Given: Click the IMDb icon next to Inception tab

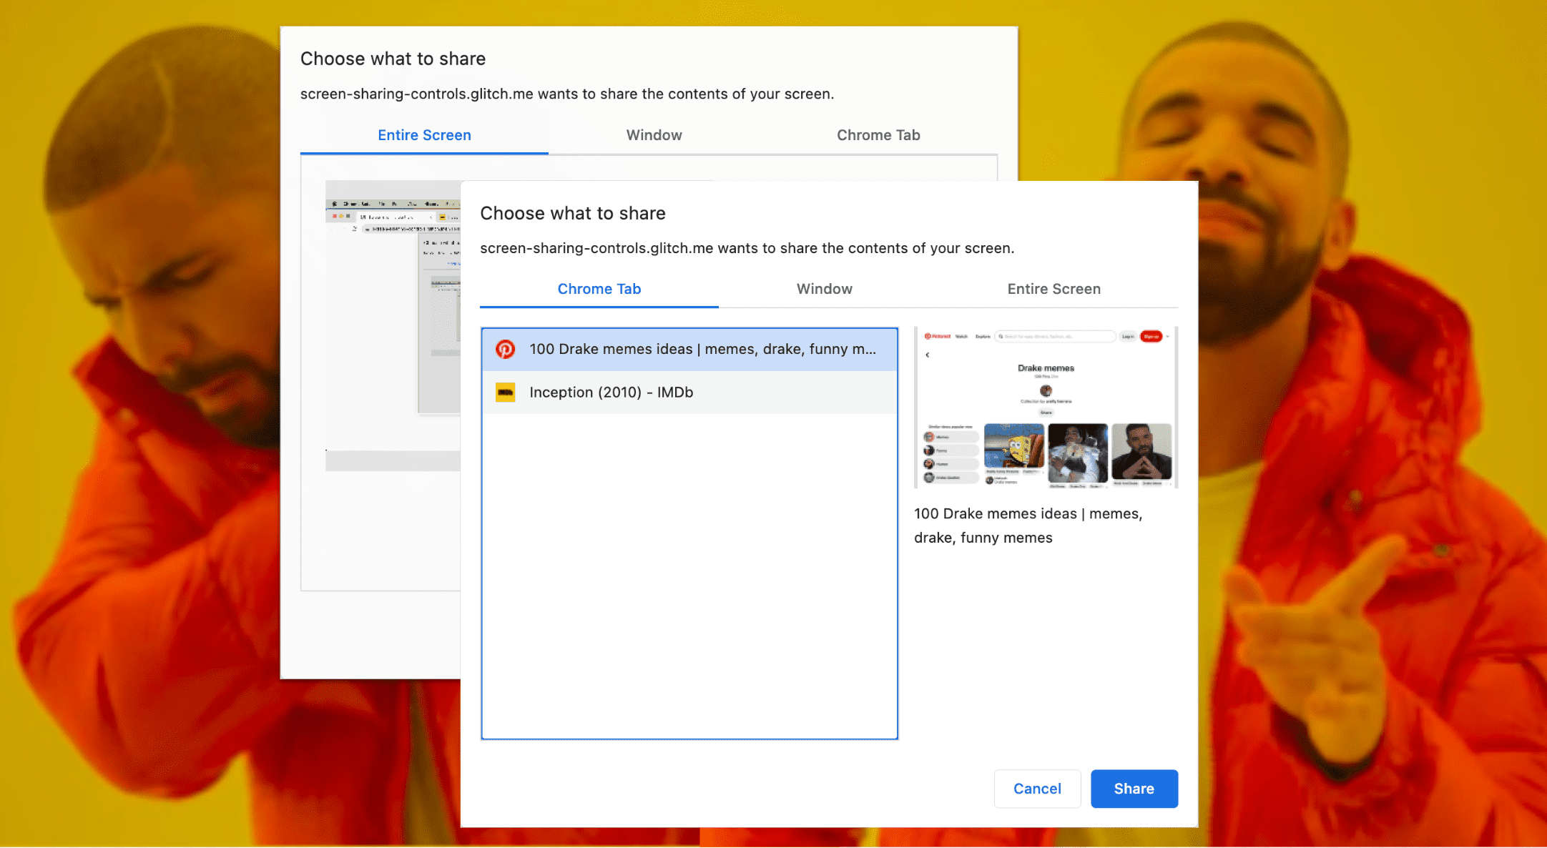Looking at the screenshot, I should (x=504, y=390).
